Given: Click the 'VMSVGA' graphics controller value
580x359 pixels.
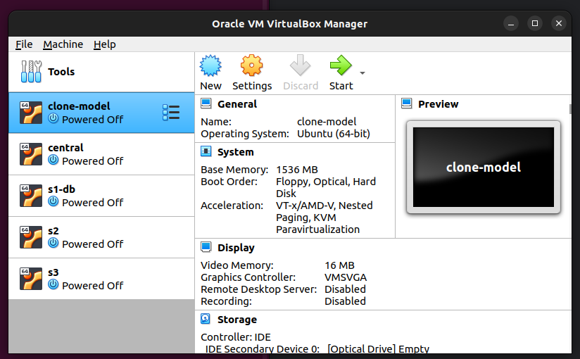Looking at the screenshot, I should pos(346,277).
